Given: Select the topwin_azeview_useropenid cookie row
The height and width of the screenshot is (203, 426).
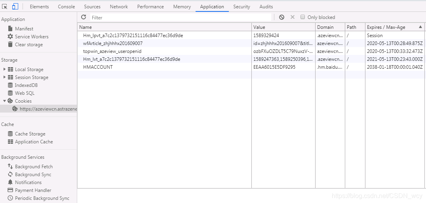Looking at the screenshot, I should click(251, 51).
